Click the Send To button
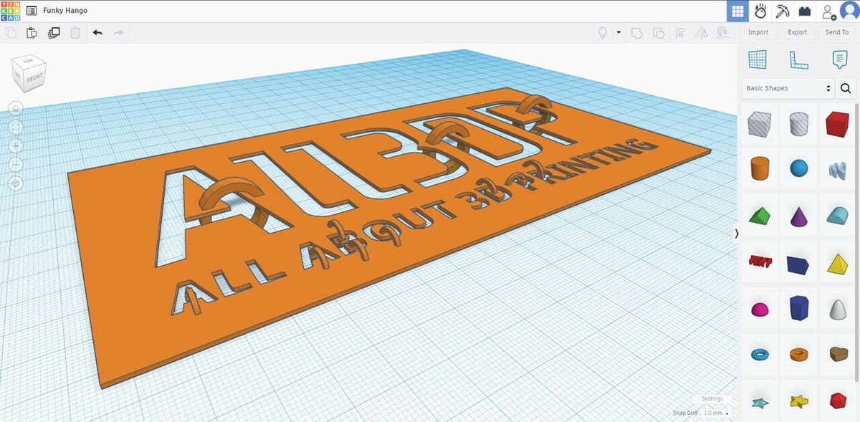The width and height of the screenshot is (860, 422). coord(836,32)
